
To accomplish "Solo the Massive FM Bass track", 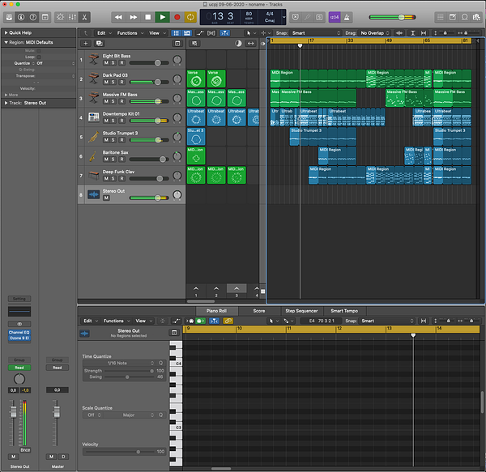I will (114, 102).
